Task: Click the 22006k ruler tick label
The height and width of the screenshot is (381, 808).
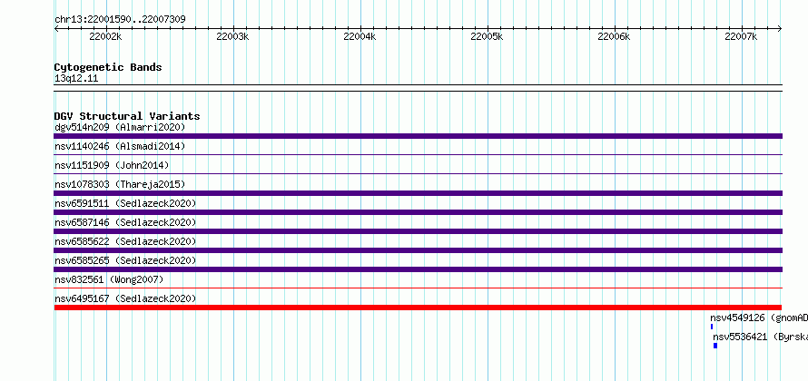Action: pyautogui.click(x=614, y=36)
